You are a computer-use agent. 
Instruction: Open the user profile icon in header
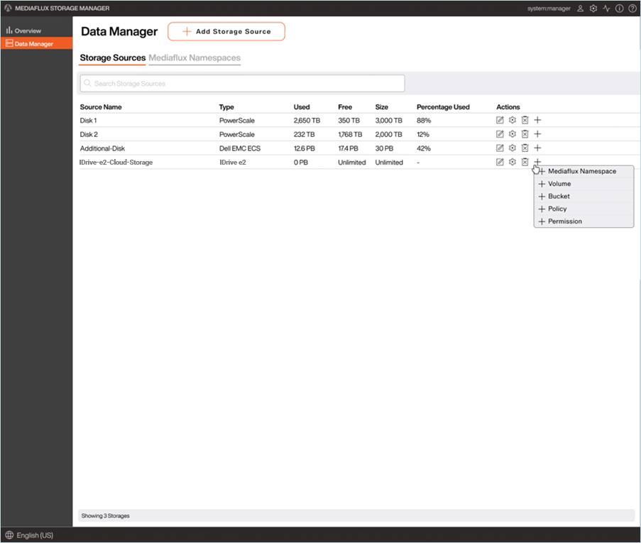[x=580, y=9]
